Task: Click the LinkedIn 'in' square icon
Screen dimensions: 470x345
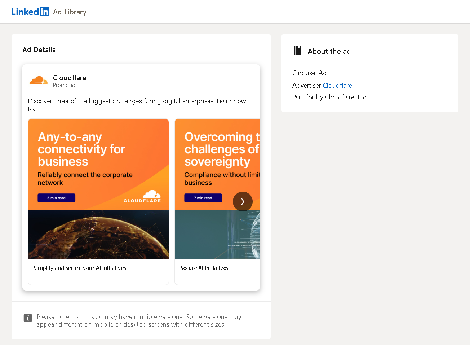Action: click(45, 12)
